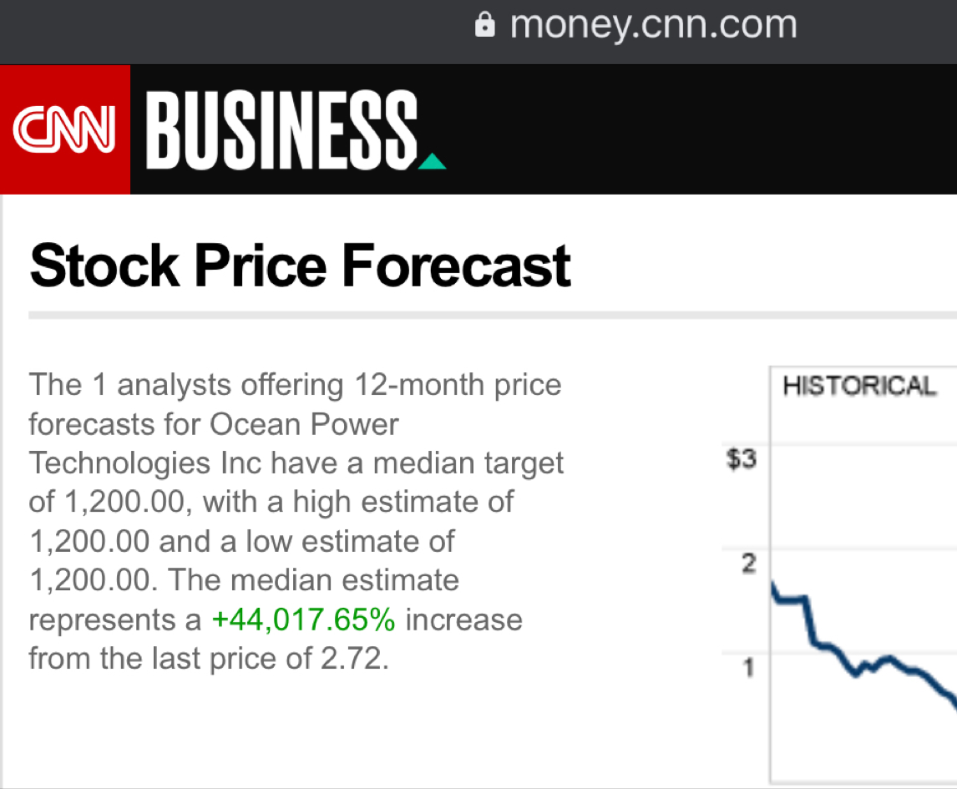The width and height of the screenshot is (957, 789).
Task: Select the HISTORICAL label on chart
Action: tap(859, 386)
